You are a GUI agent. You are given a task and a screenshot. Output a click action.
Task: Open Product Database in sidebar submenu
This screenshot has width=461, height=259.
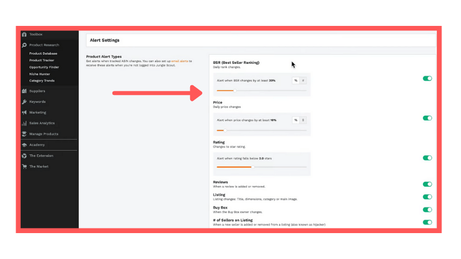coord(43,54)
